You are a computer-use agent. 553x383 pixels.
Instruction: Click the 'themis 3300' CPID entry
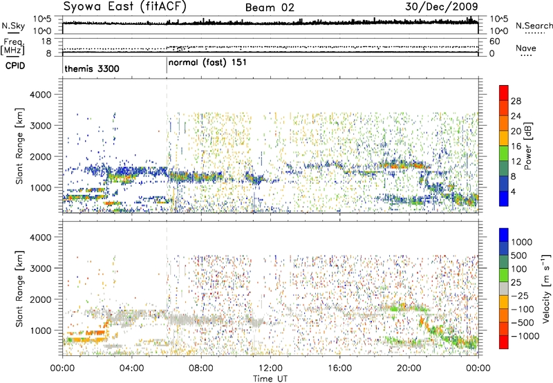92,68
